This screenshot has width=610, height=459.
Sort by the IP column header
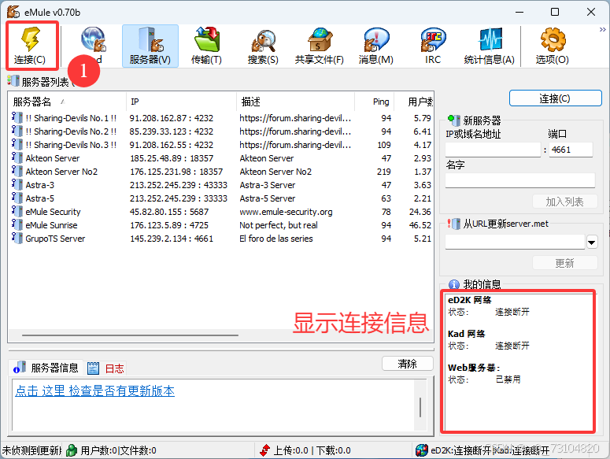(181, 102)
